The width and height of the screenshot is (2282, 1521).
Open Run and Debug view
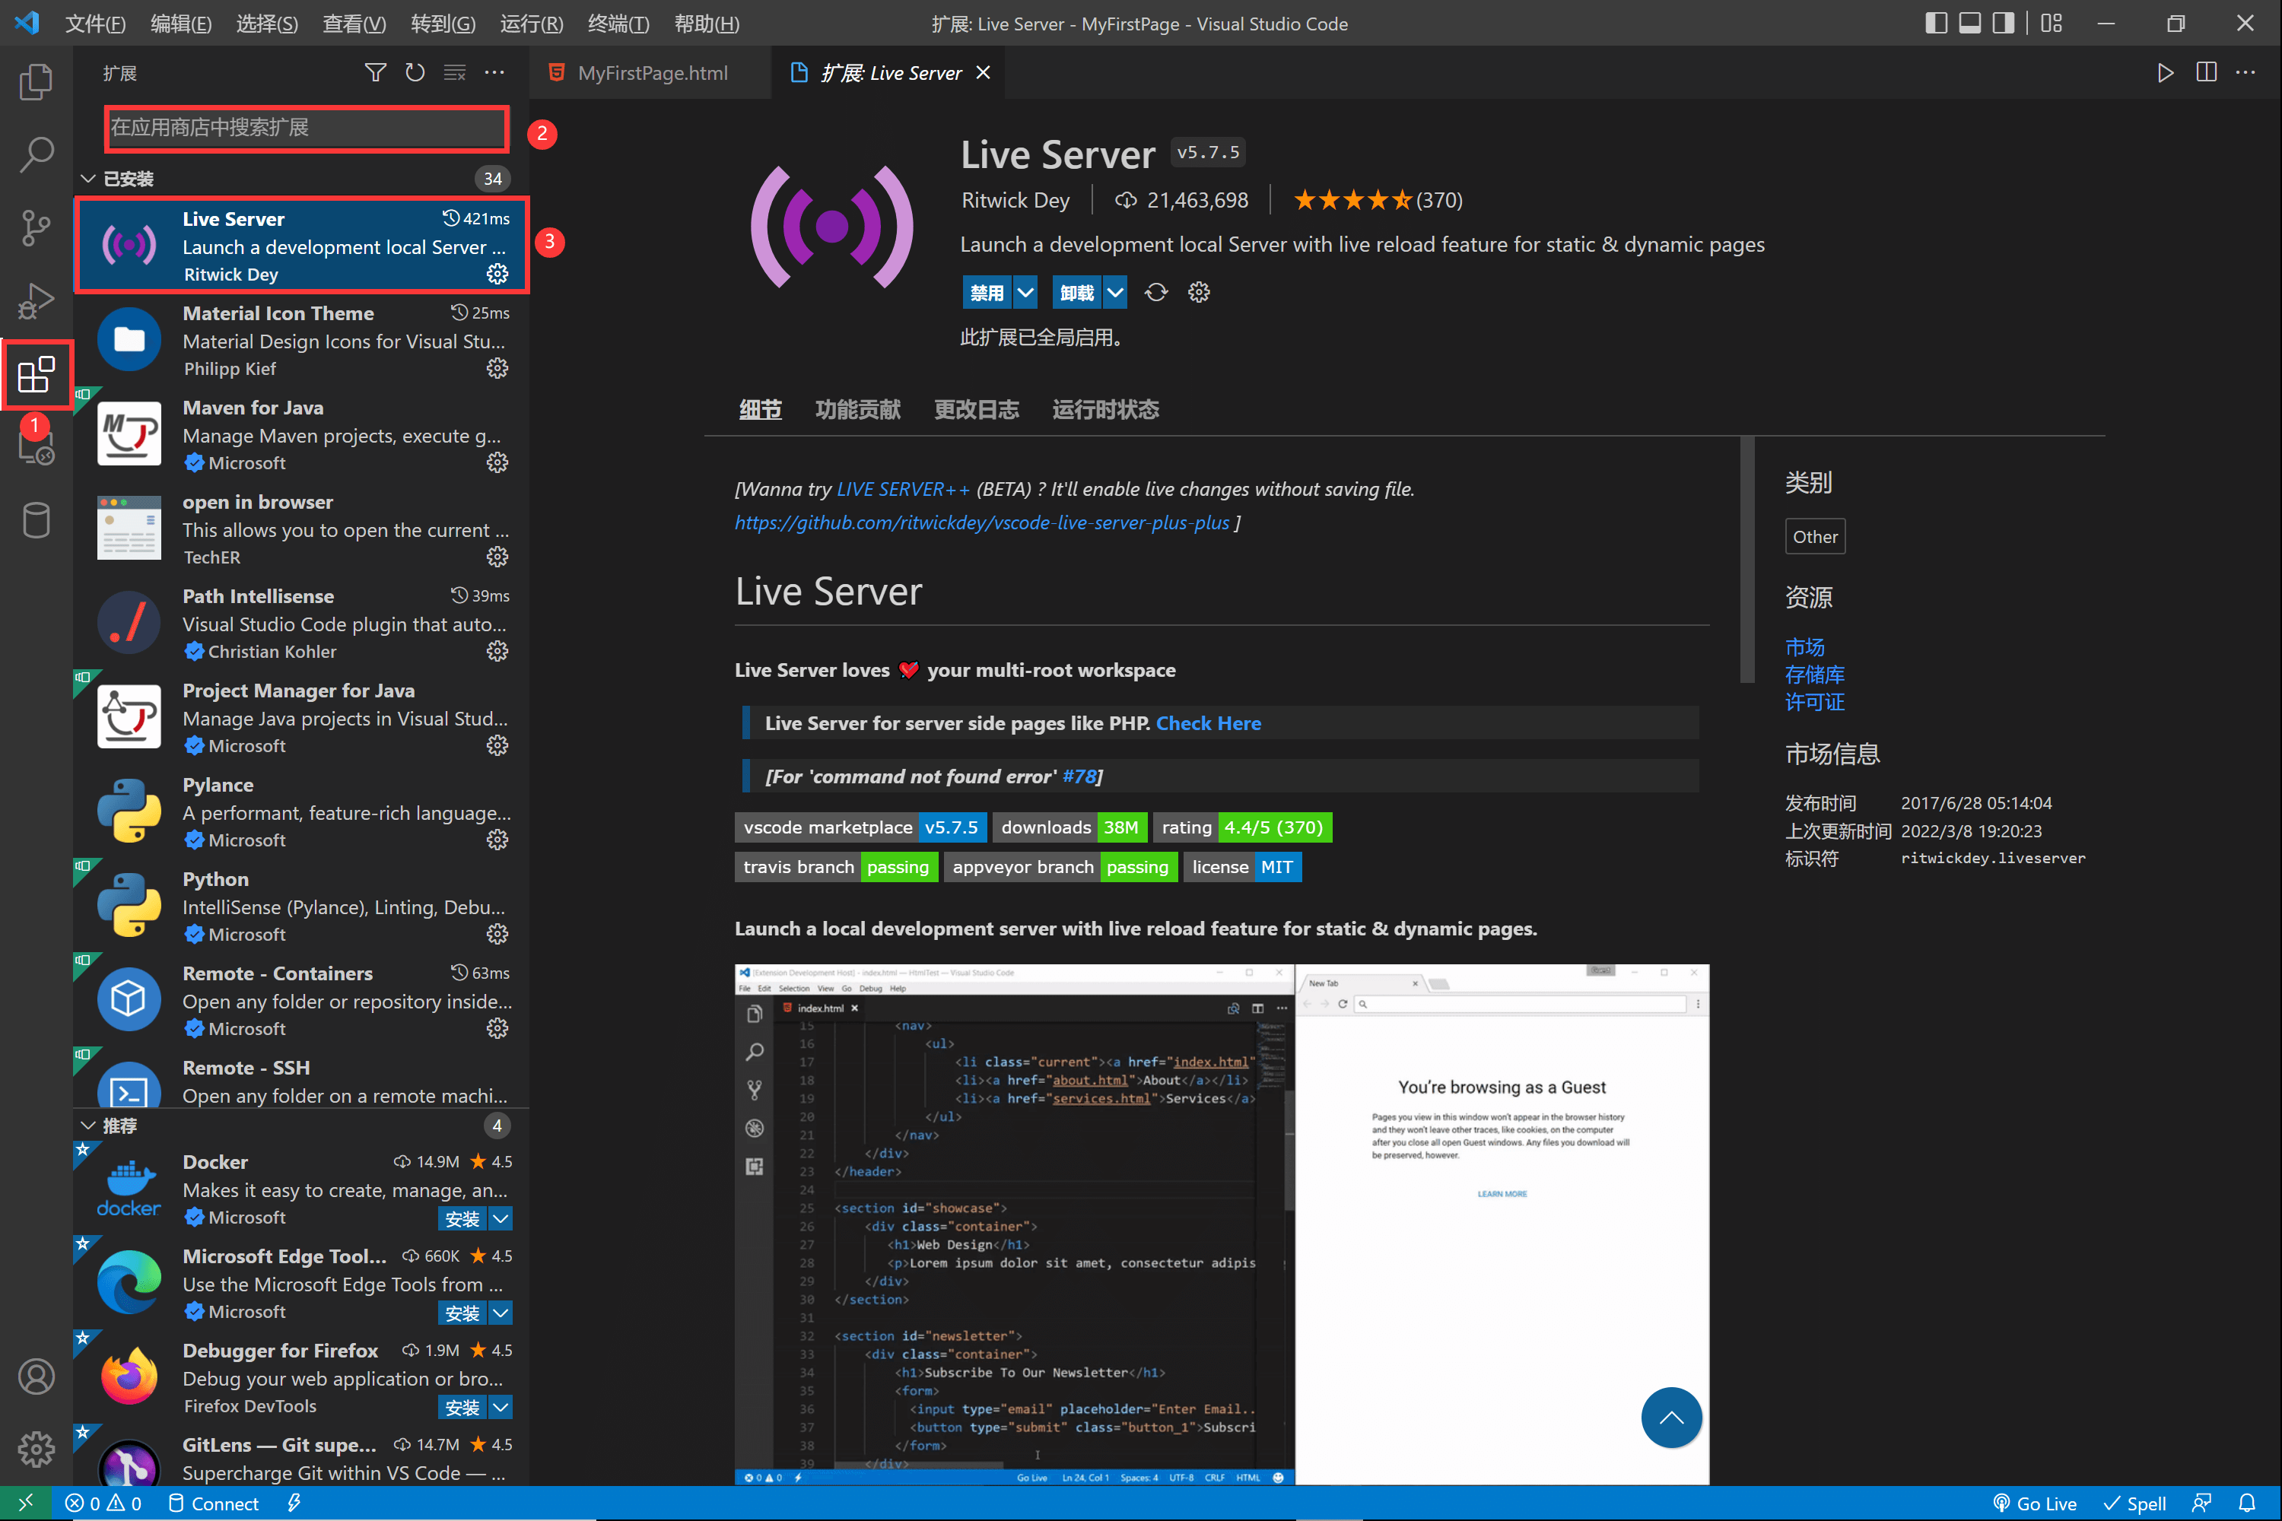[x=36, y=300]
